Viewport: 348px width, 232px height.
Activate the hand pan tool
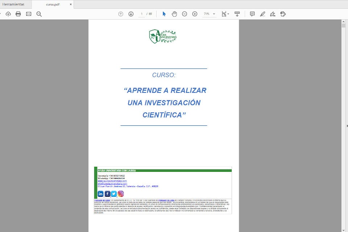[x=174, y=14]
